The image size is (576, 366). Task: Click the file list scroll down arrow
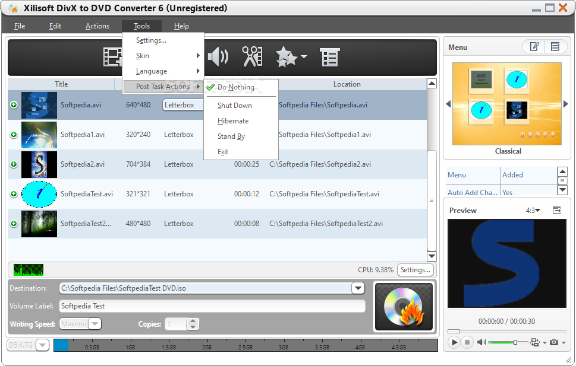(x=432, y=256)
